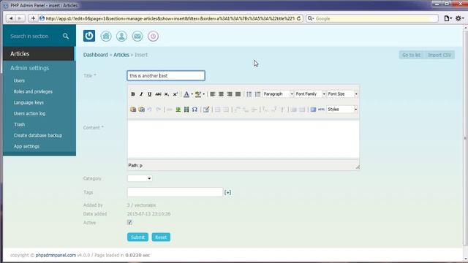
Task: Open the Category dropdown
Action: [x=140, y=178]
